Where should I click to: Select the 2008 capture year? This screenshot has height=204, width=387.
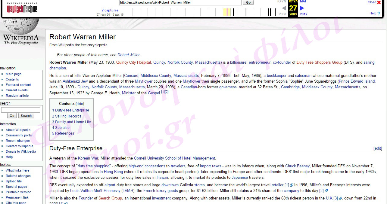(282, 14)
